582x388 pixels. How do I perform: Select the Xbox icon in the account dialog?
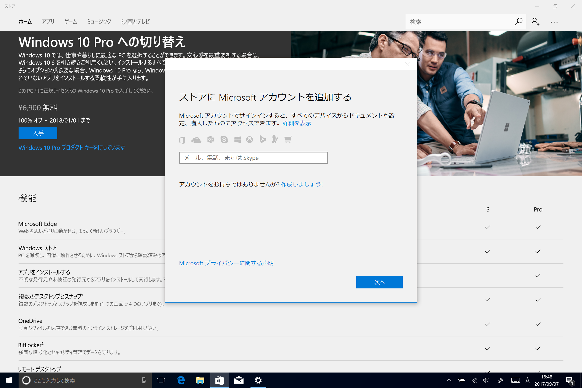click(249, 139)
